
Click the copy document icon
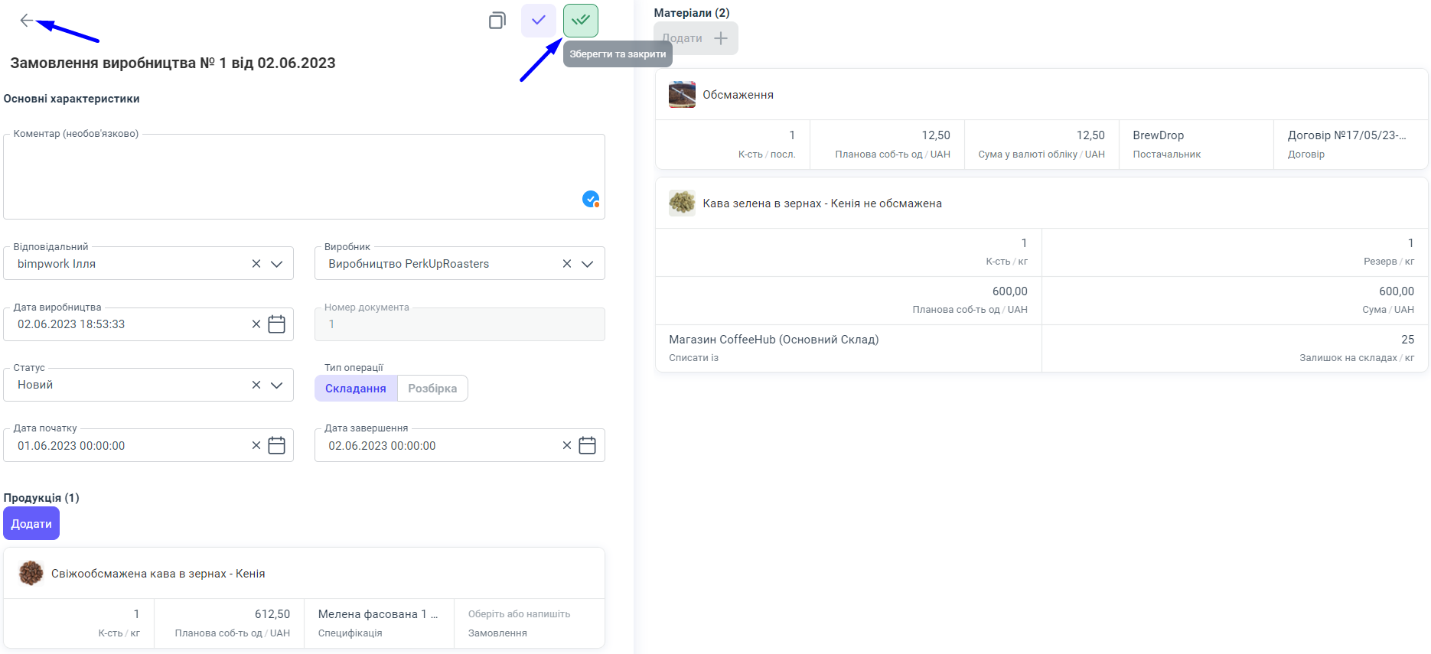[x=497, y=21]
